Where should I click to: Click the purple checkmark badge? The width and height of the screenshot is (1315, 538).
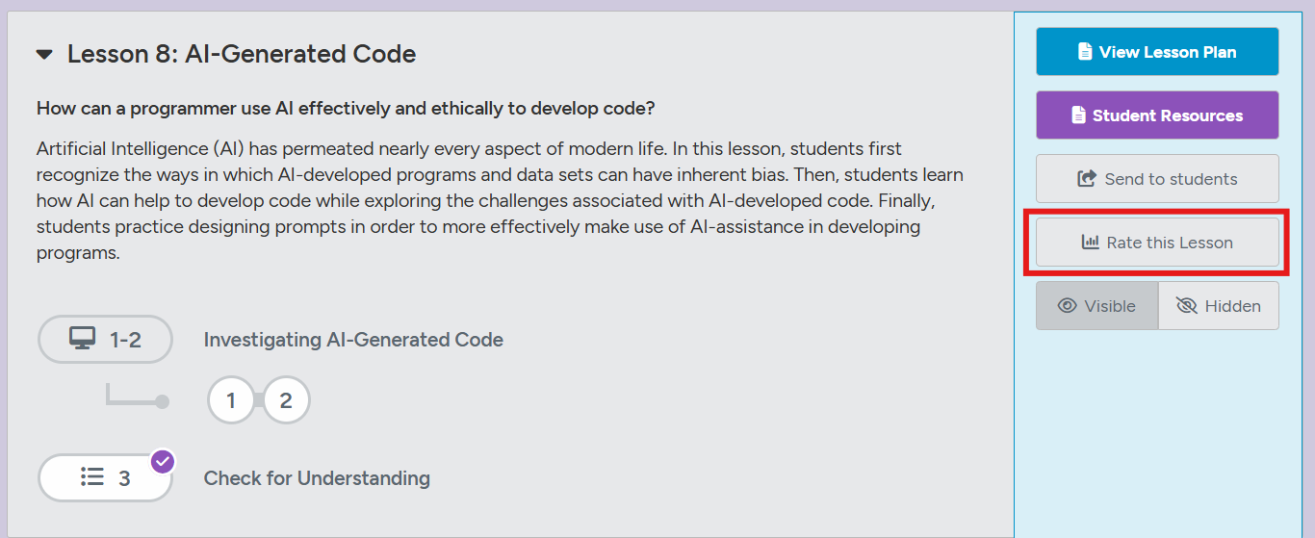[x=163, y=462]
